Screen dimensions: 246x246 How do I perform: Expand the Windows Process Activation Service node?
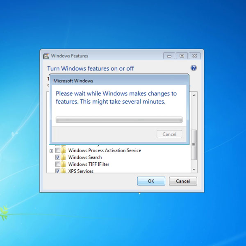(51, 151)
